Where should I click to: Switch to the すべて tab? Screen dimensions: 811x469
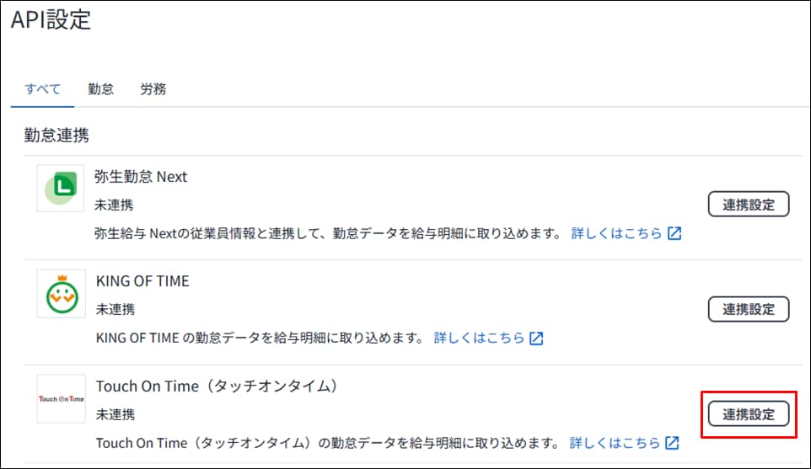(42, 89)
